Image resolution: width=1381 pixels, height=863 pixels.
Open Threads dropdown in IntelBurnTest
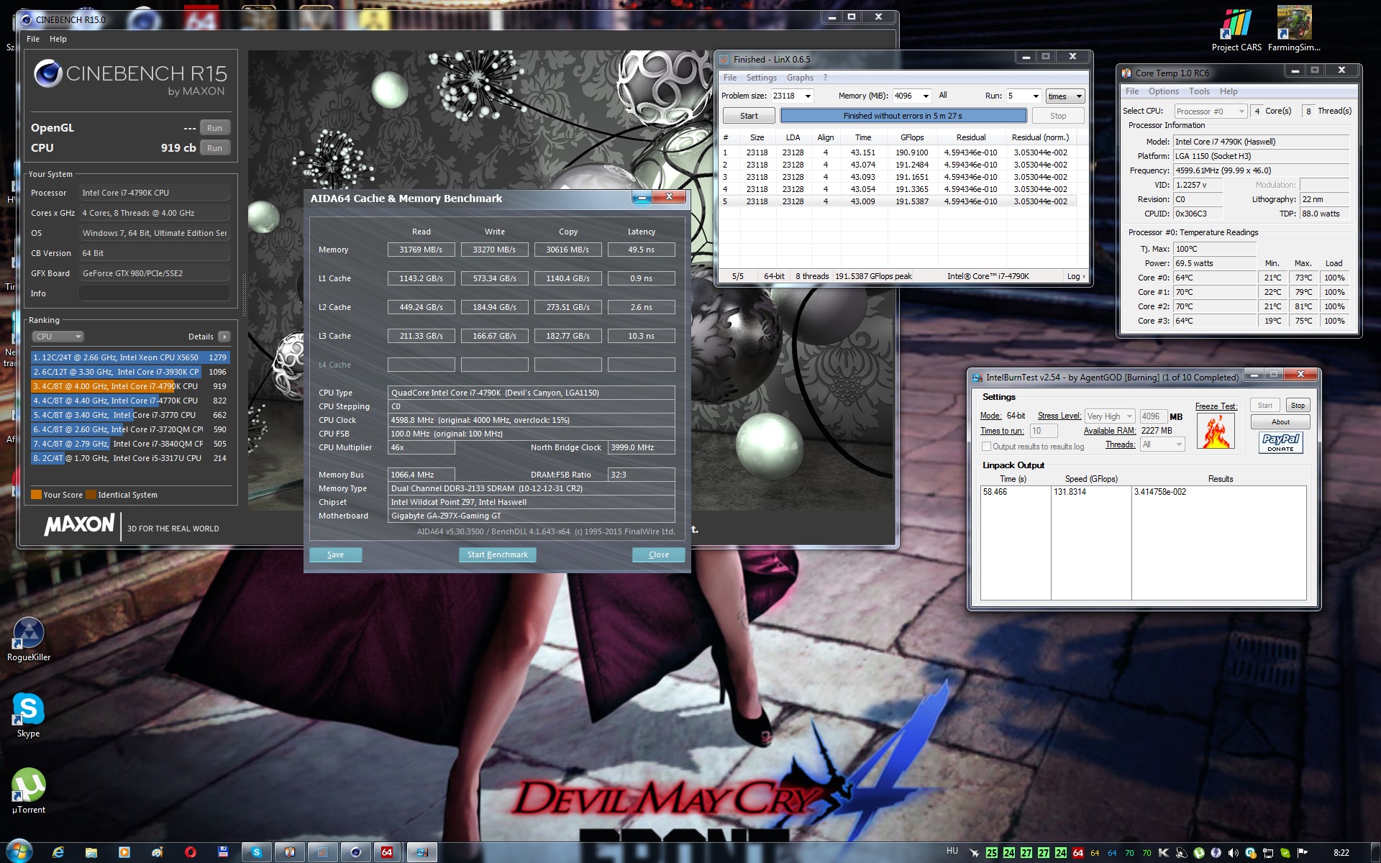click(x=1162, y=444)
